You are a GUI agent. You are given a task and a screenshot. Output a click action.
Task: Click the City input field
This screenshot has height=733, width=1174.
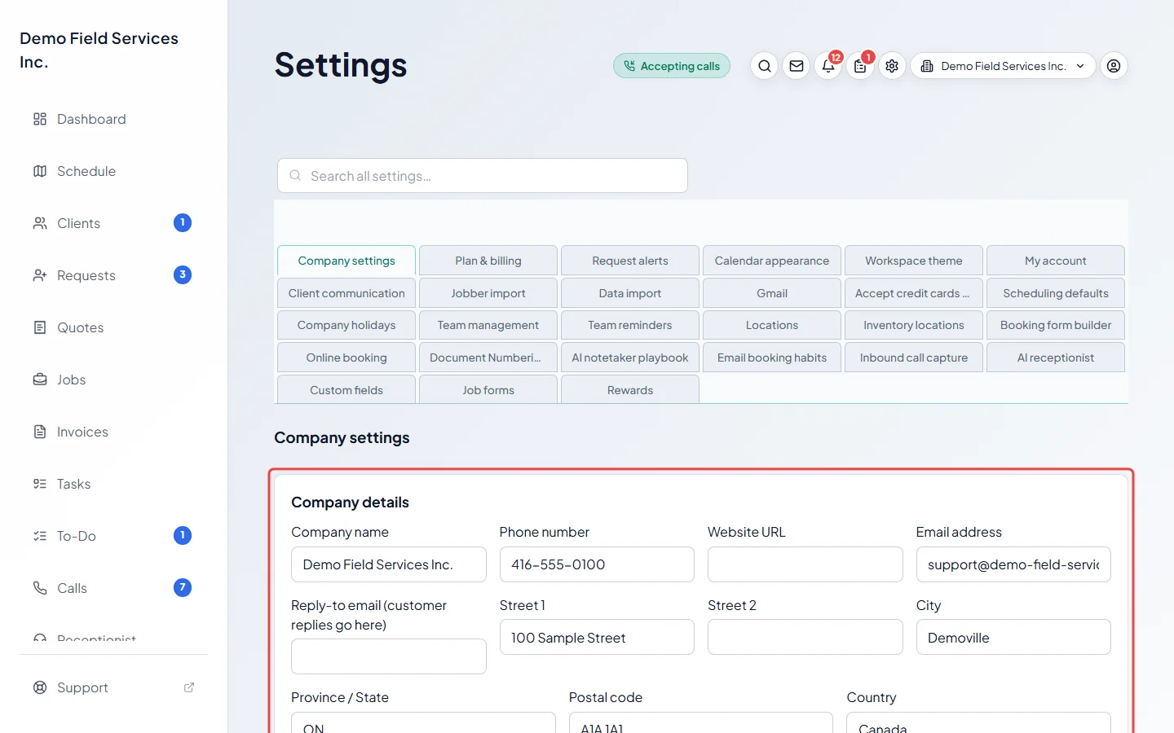click(1013, 637)
